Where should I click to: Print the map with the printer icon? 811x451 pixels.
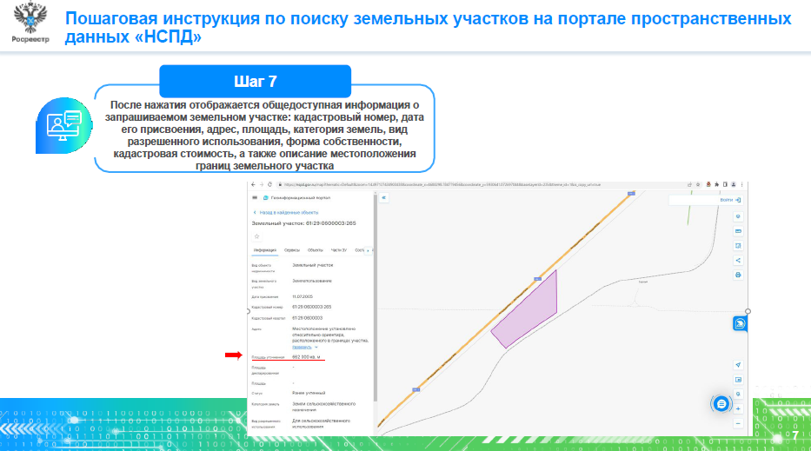click(738, 275)
